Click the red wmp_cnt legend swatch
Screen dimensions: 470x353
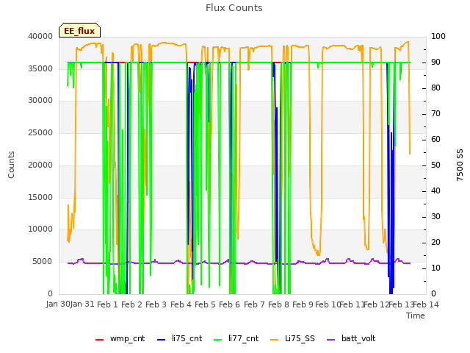(x=99, y=340)
